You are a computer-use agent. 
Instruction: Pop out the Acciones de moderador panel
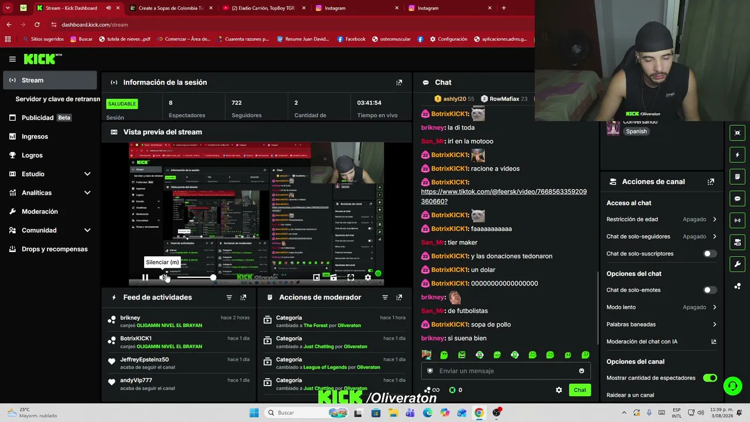coord(399,298)
